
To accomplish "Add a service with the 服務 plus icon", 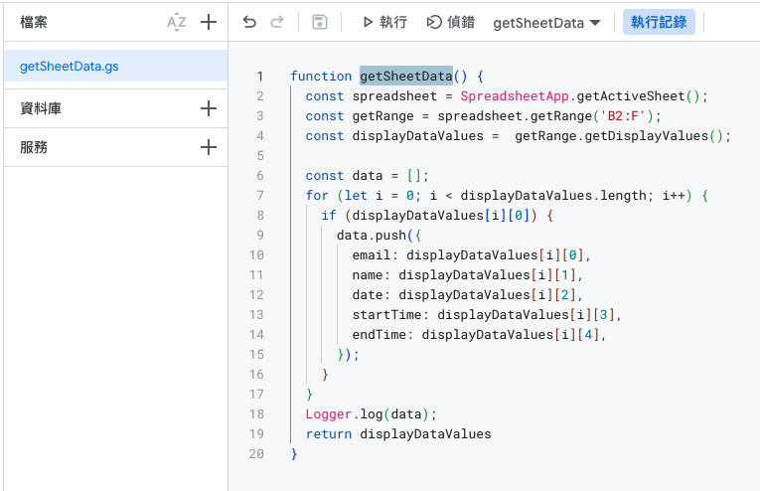I will click(x=209, y=147).
